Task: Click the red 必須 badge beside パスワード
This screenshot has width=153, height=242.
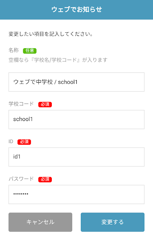Action: coord(45,179)
